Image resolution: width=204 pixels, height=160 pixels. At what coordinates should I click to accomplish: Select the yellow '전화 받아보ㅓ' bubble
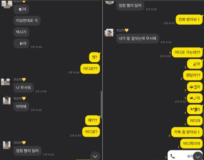pyautogui.click(x=189, y=20)
